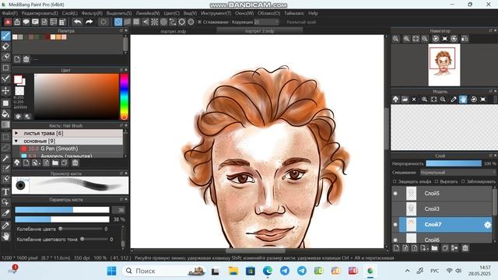Undock the Палитра panel with the float icon
Viewport: 498px width, 280px height.
pos(121,31)
